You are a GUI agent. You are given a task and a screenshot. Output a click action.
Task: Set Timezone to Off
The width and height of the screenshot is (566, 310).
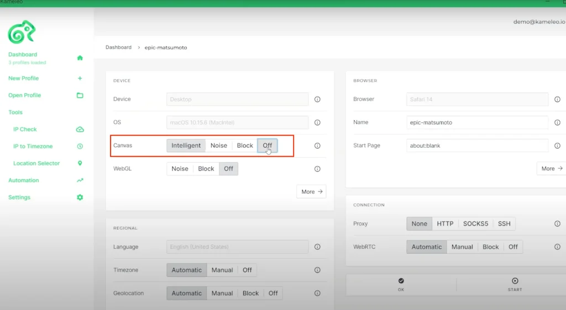point(247,270)
